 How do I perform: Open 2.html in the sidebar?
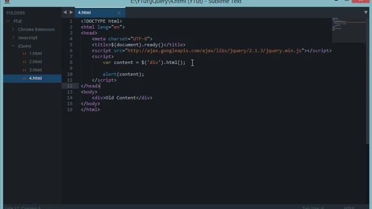(x=35, y=62)
